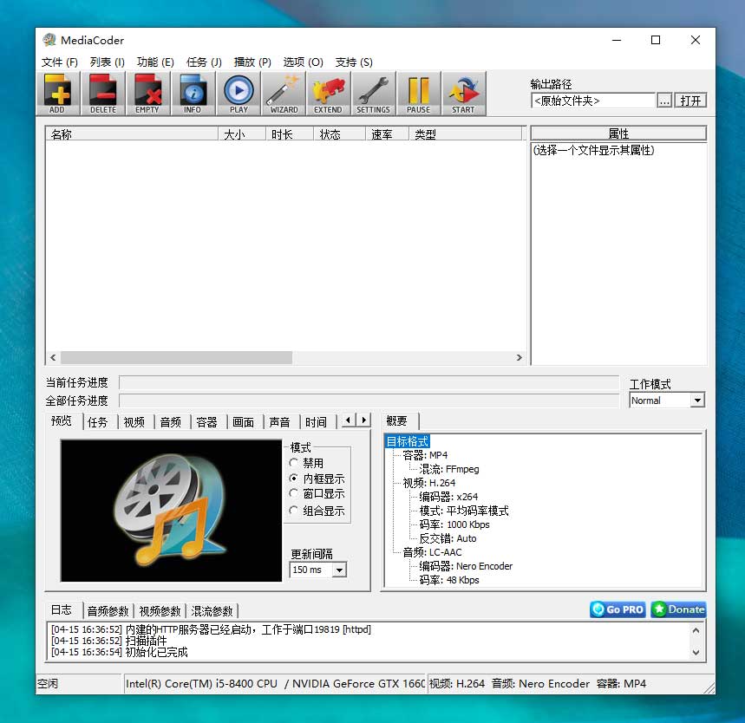Open the SETTINGS wrench icon
The height and width of the screenshot is (723, 745).
pyautogui.click(x=374, y=94)
